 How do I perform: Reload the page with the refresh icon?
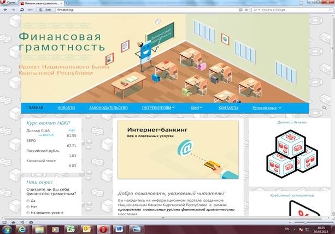(22, 10)
